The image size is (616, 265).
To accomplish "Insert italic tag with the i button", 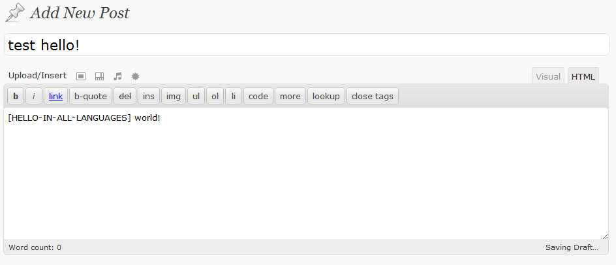I will point(34,97).
